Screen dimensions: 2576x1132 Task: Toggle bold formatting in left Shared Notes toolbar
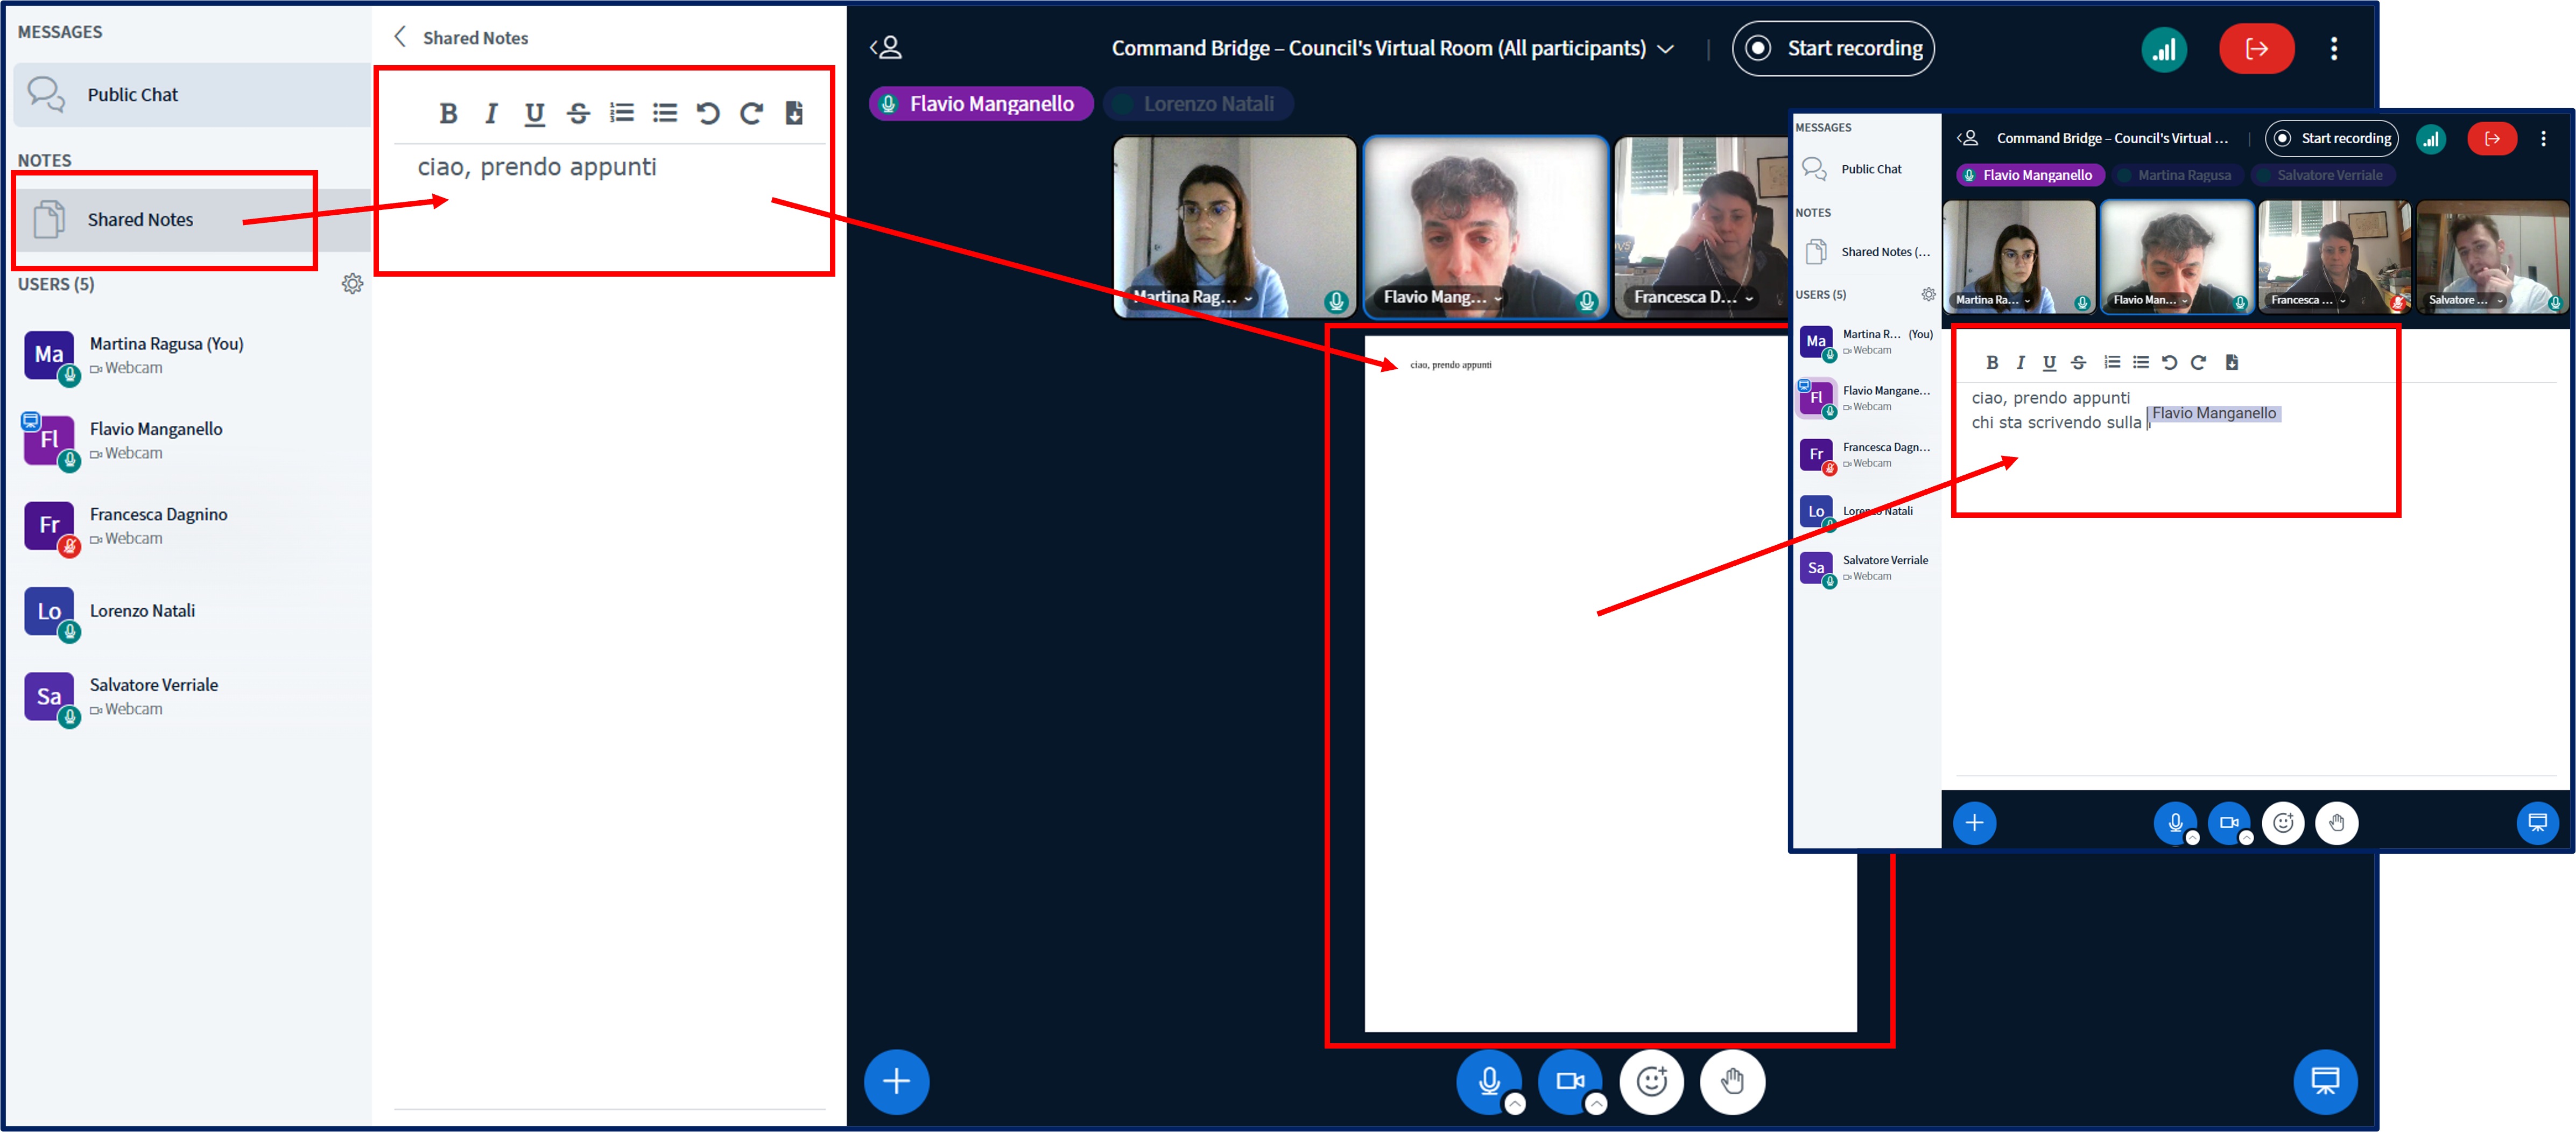click(448, 114)
